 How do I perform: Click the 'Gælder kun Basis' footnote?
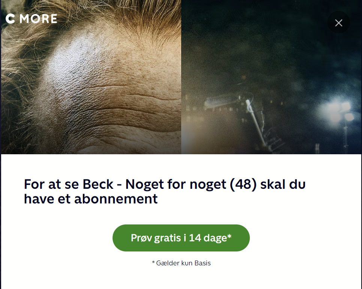[181, 263]
